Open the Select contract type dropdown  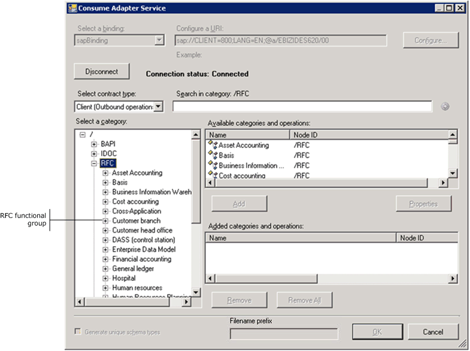159,107
